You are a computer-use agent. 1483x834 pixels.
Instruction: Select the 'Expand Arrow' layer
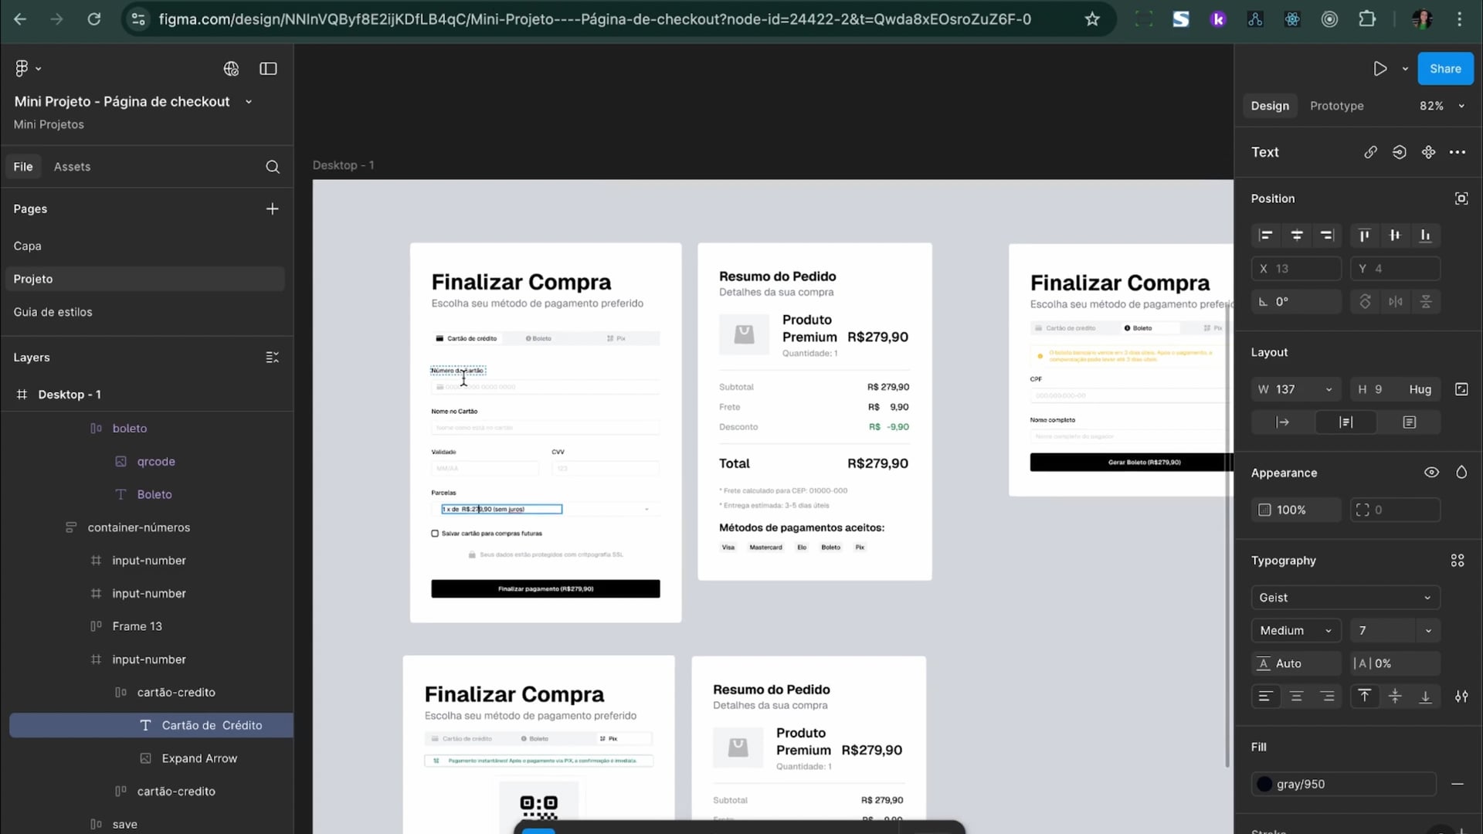199,758
